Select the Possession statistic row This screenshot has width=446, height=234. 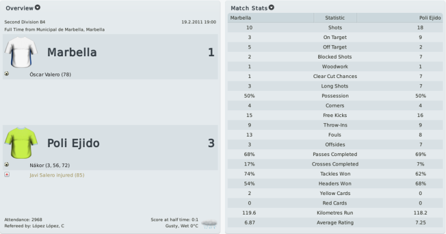coord(335,96)
